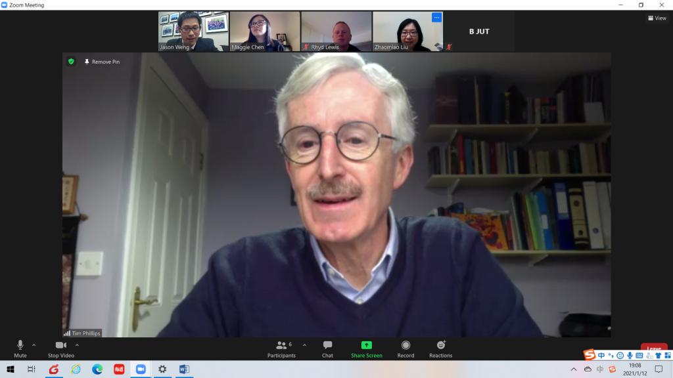Click the green Share Screen icon
The height and width of the screenshot is (378, 673).
coord(366,345)
